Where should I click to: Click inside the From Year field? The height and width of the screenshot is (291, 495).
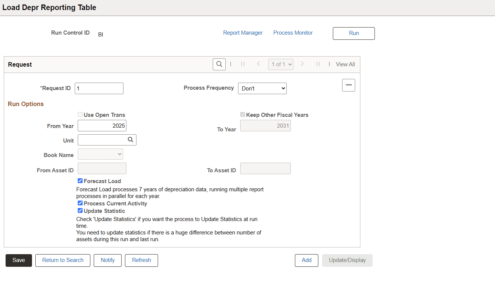click(x=102, y=125)
